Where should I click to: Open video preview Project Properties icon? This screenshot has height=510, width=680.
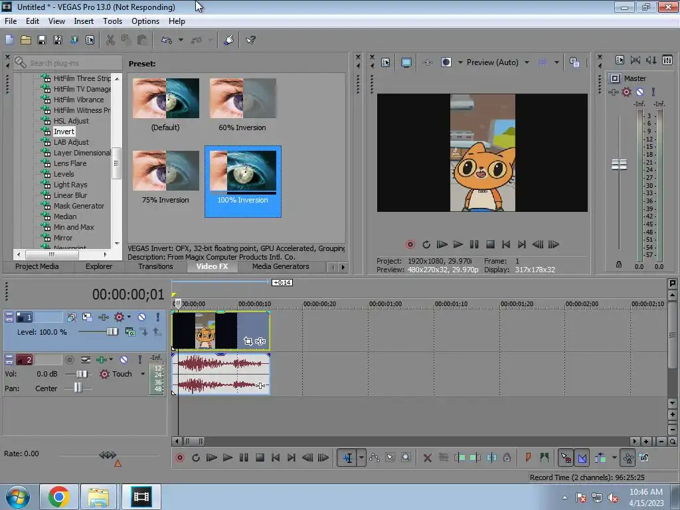point(385,62)
